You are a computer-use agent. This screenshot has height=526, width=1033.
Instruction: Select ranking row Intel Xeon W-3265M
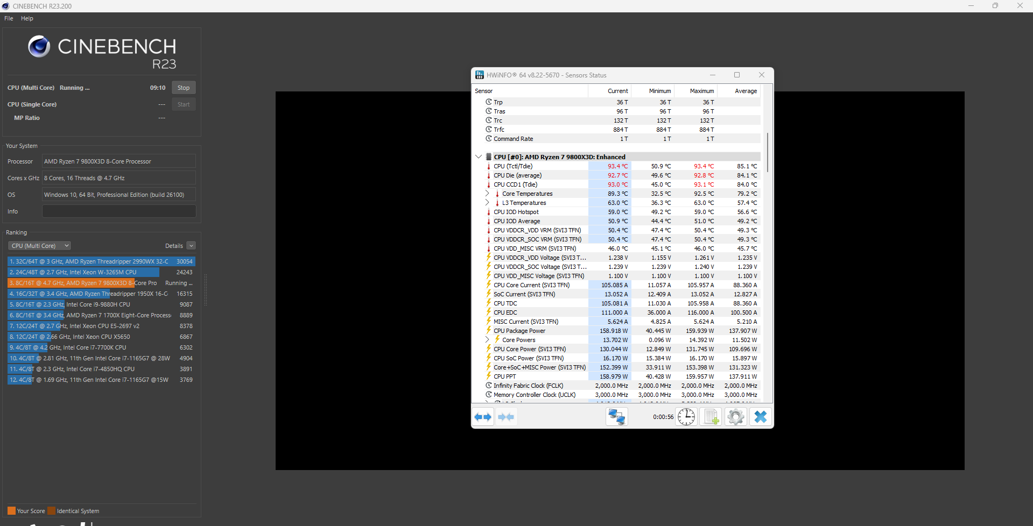click(101, 272)
